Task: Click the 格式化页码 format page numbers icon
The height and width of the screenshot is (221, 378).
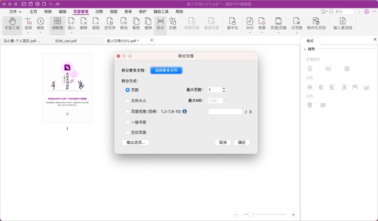Action: click(x=316, y=23)
